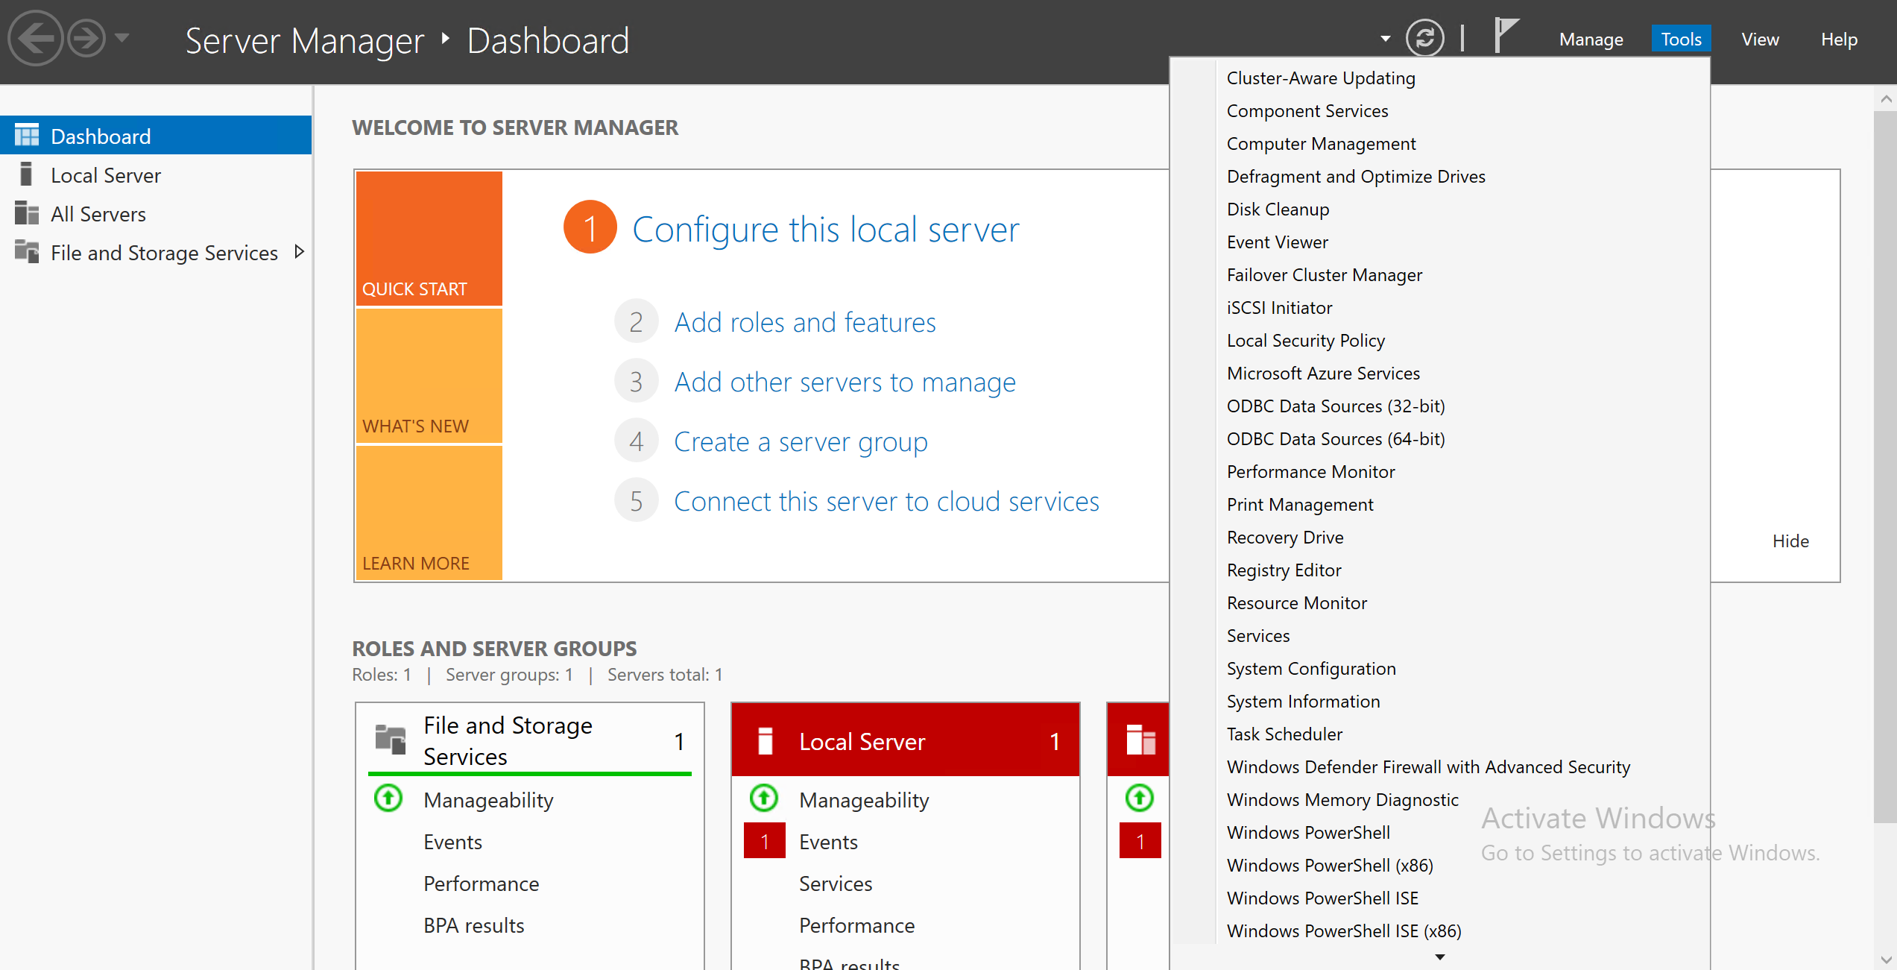
Task: Click the back navigation arrow icon
Action: (x=35, y=38)
